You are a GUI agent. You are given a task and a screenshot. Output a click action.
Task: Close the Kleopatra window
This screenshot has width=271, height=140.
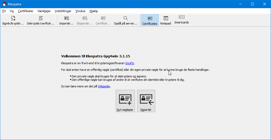coord(265,4)
